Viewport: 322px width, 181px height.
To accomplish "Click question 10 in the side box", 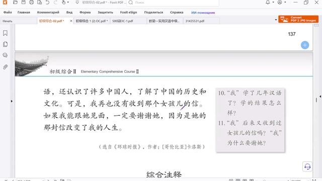I will click(x=250, y=103).
